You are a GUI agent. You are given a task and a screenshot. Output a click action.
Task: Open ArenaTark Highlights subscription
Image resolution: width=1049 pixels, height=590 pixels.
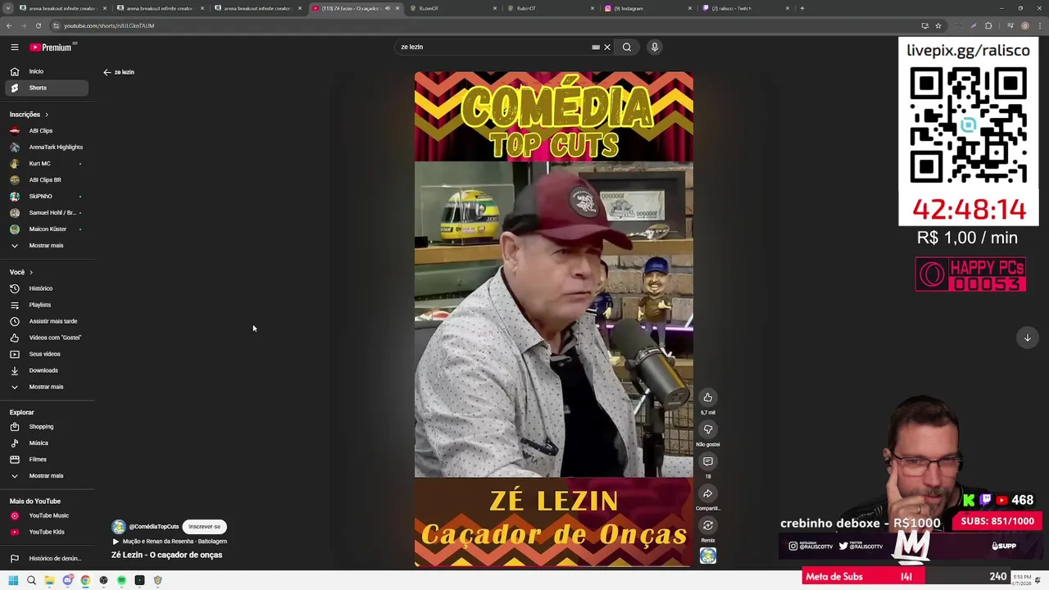[x=45, y=147]
